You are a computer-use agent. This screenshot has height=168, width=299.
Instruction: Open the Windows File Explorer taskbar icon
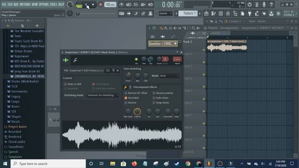pyautogui.click(x=113, y=164)
